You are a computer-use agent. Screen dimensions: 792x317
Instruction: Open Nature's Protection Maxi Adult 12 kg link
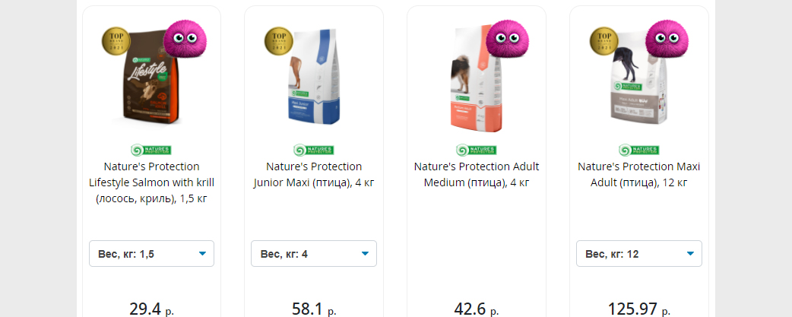(x=639, y=175)
